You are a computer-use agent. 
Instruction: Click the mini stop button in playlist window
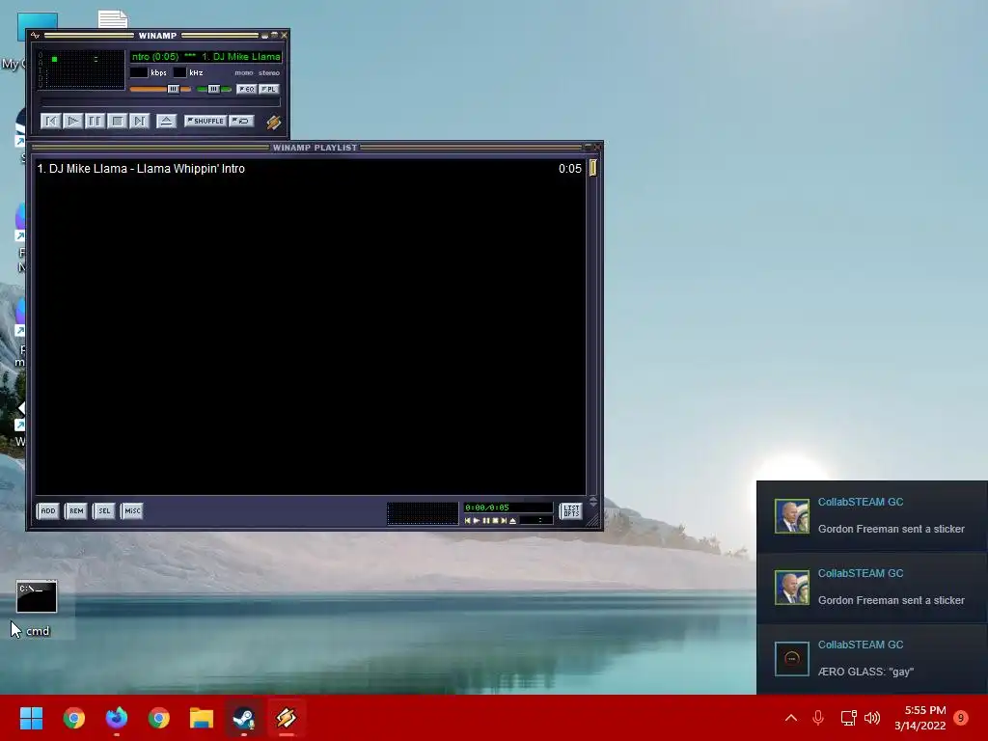pos(495,520)
